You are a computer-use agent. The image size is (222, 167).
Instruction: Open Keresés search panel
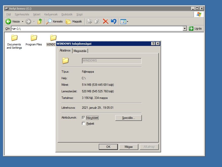[x=54, y=21]
